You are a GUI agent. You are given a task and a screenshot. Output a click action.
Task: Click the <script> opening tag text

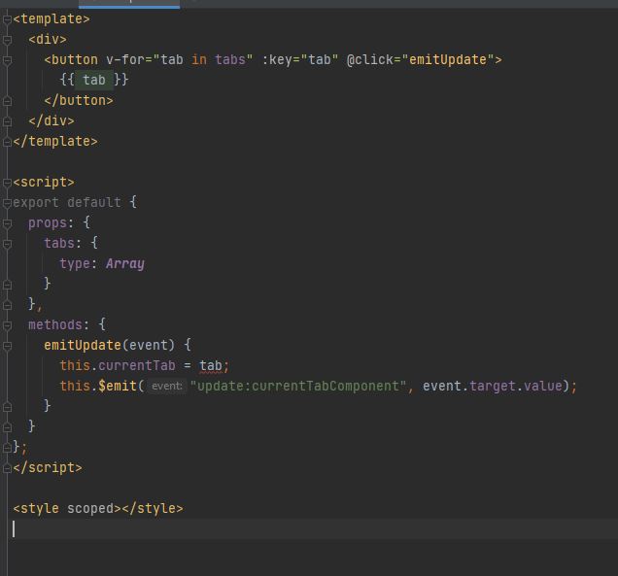click(x=44, y=183)
